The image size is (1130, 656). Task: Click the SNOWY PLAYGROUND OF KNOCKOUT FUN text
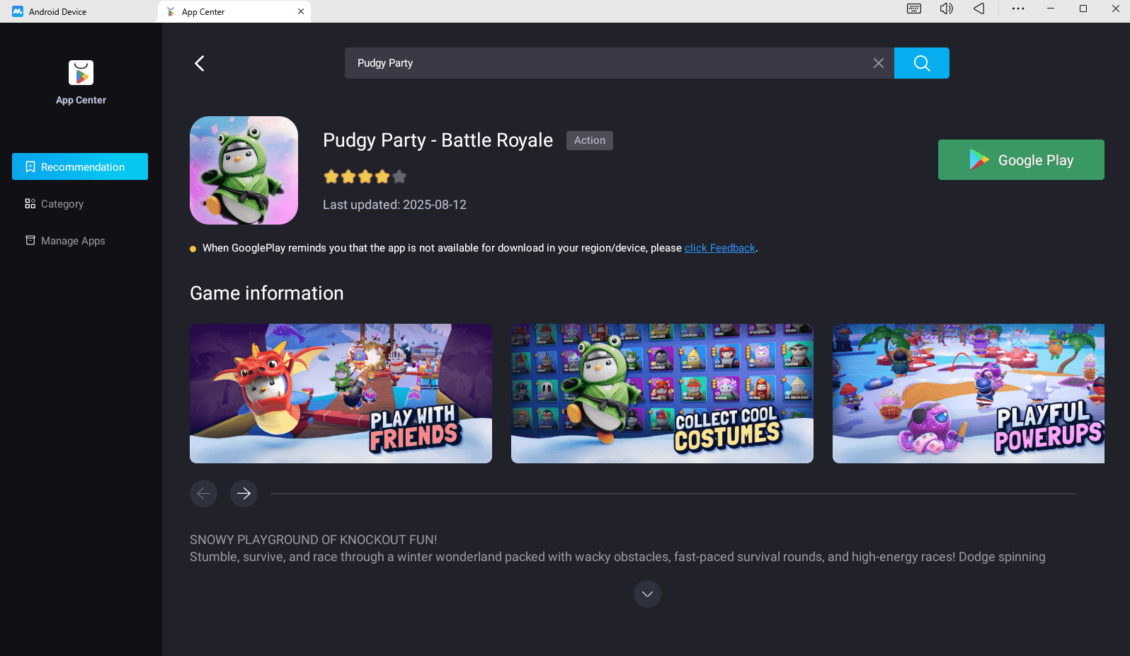(x=313, y=540)
